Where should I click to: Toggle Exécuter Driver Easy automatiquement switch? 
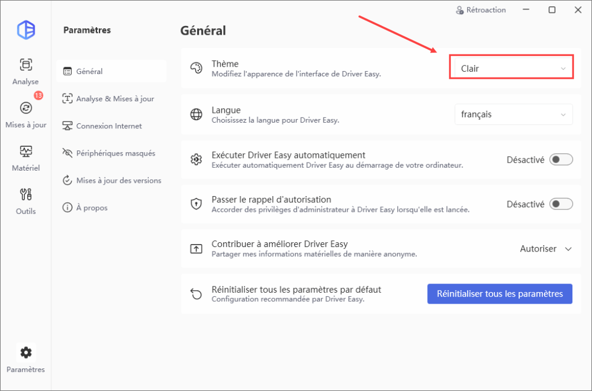(561, 160)
